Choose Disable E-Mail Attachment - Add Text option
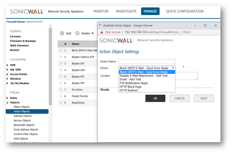This screenshot has width=232, height=154. 147,76
